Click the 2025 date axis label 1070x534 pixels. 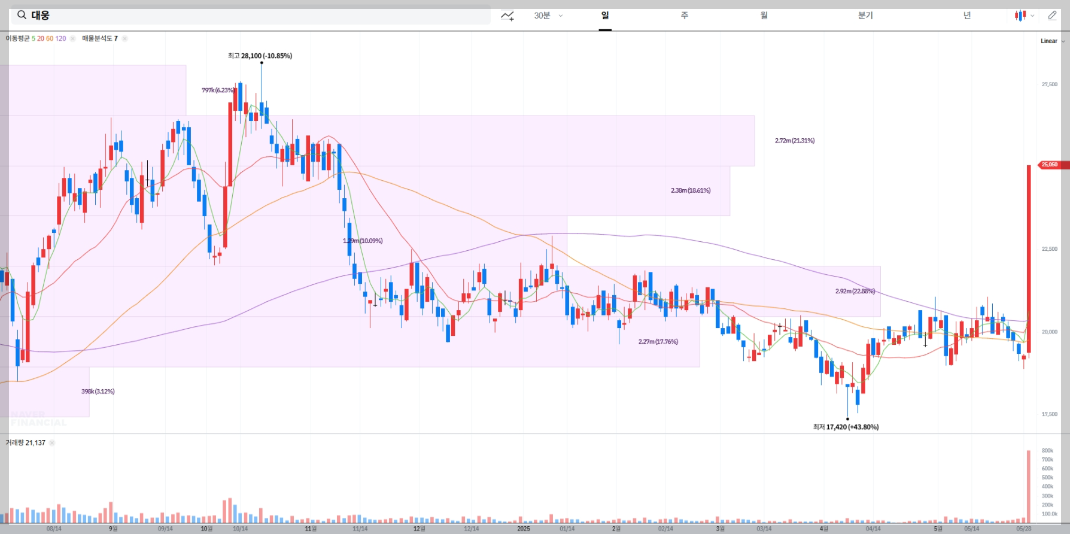[524, 529]
